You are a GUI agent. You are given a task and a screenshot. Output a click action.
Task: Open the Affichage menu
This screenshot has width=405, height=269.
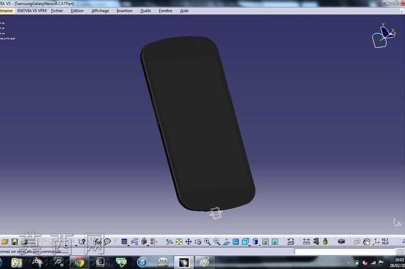[100, 11]
